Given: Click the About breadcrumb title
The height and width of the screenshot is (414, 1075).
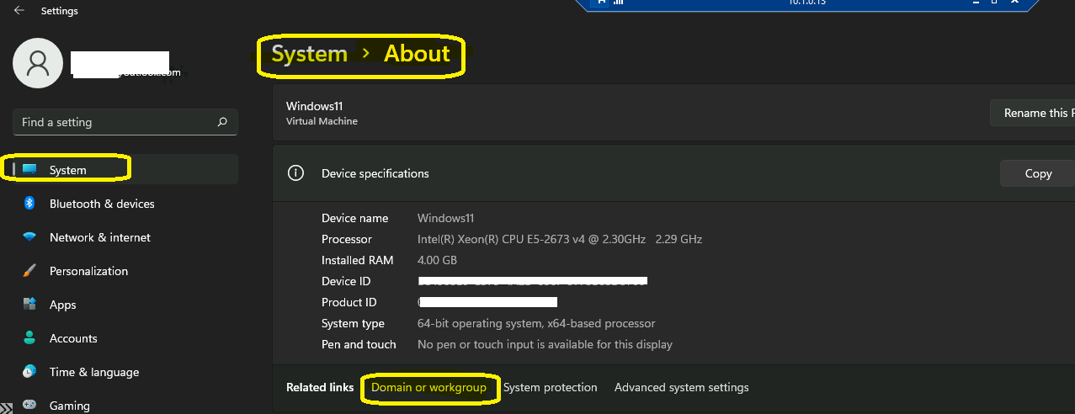Looking at the screenshot, I should tap(417, 54).
